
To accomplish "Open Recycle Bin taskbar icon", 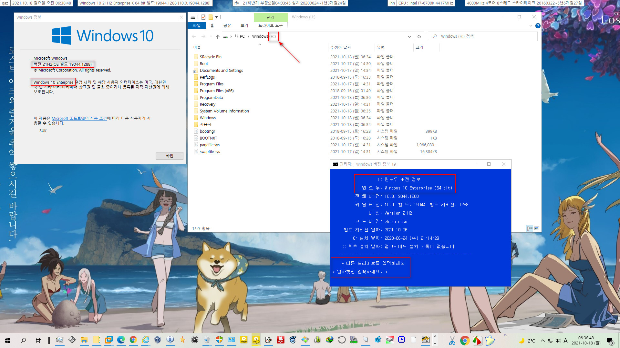I will click(207, 340).
